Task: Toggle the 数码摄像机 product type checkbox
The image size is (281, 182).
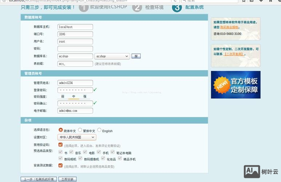Action: pyautogui.click(x=80, y=158)
